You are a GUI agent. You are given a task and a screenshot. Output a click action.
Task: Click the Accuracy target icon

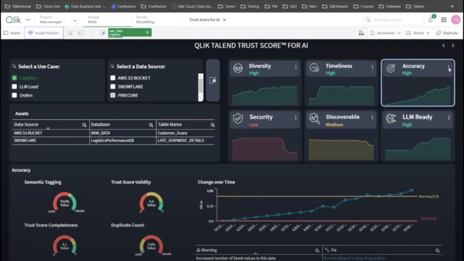(391, 69)
